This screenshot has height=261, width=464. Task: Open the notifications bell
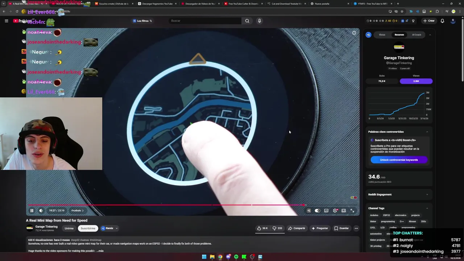point(442,21)
